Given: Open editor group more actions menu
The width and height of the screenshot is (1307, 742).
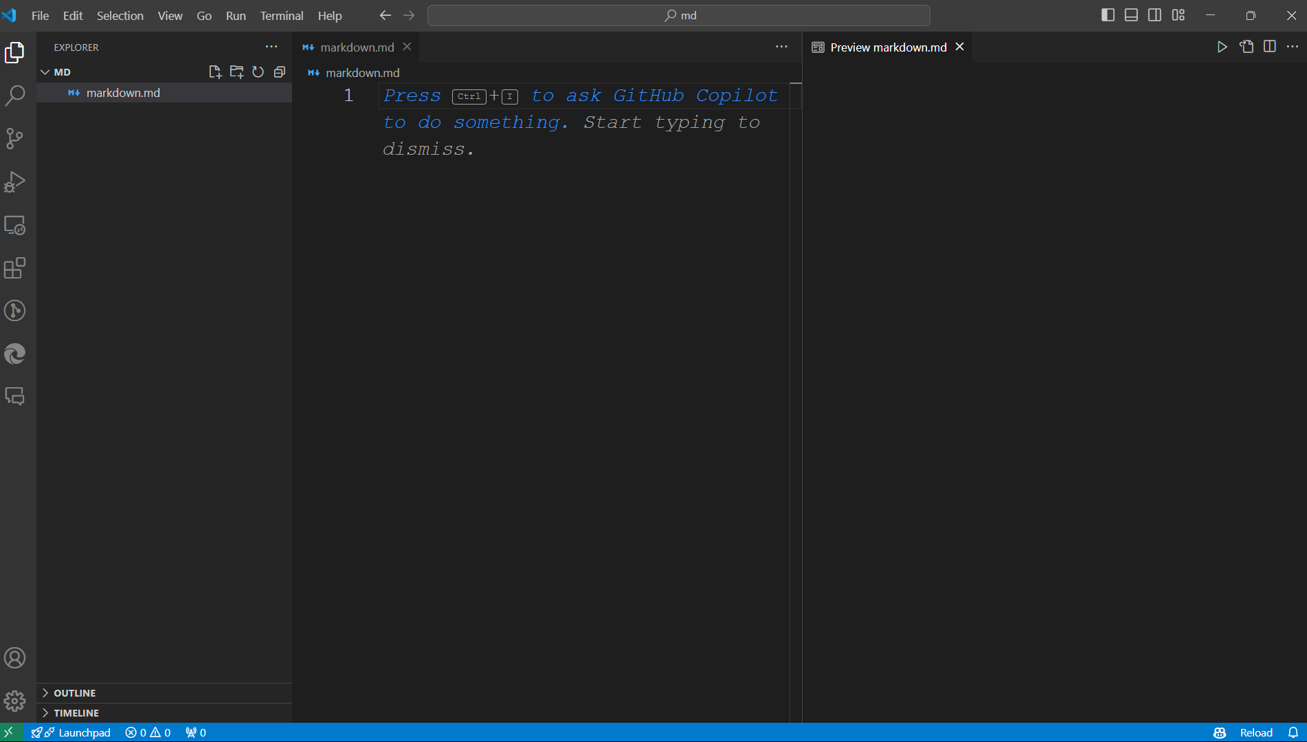Looking at the screenshot, I should point(781,47).
